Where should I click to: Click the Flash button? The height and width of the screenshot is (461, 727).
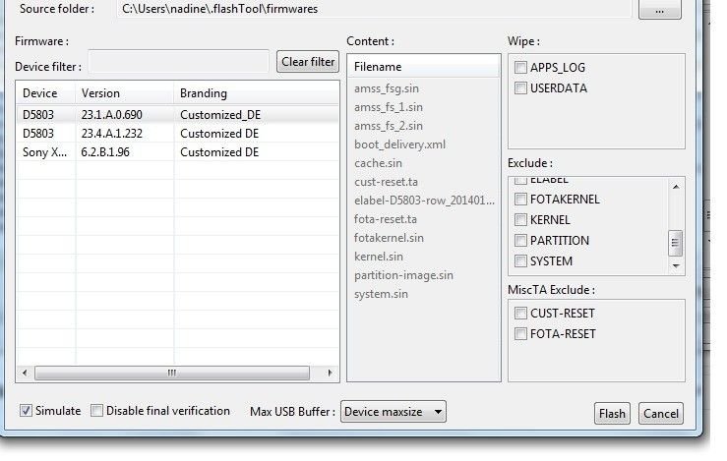[x=612, y=413]
